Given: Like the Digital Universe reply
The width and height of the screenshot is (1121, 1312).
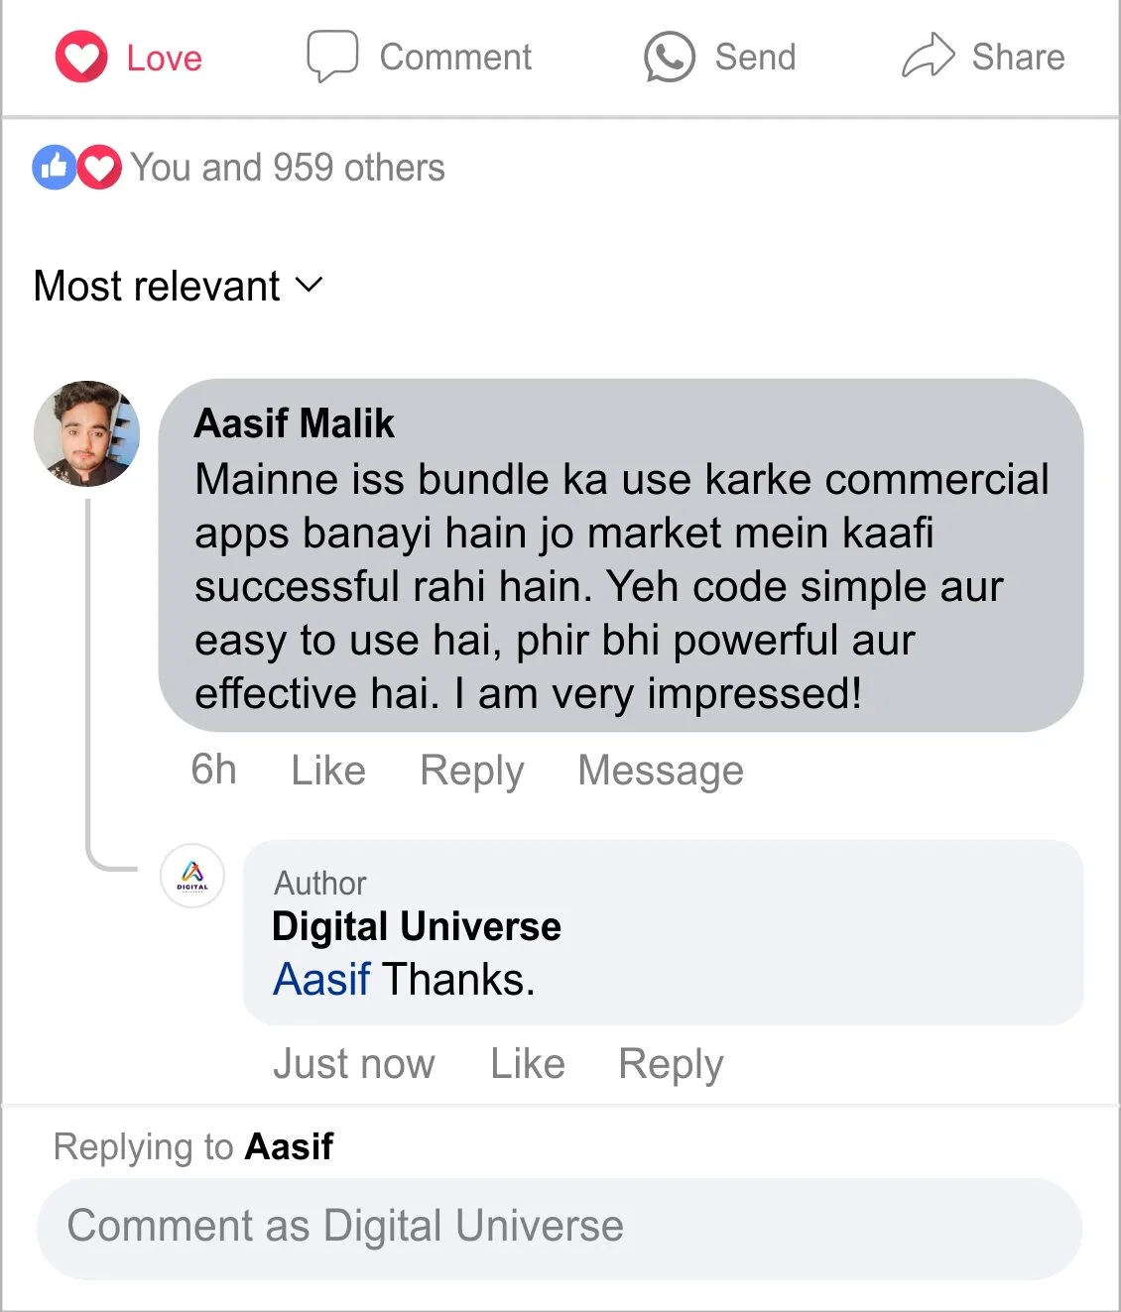Looking at the screenshot, I should coord(528,1064).
